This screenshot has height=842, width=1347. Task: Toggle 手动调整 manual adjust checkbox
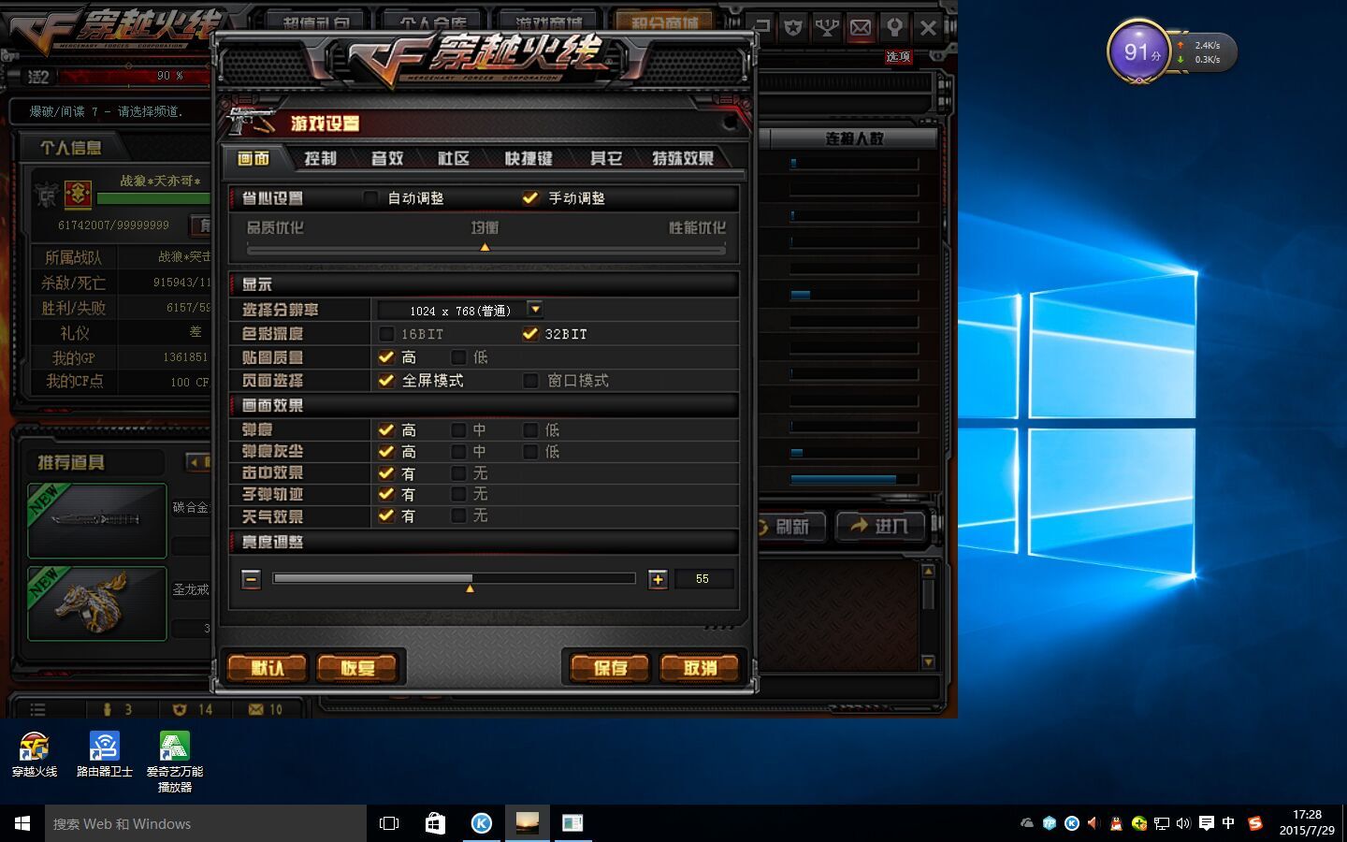530,197
